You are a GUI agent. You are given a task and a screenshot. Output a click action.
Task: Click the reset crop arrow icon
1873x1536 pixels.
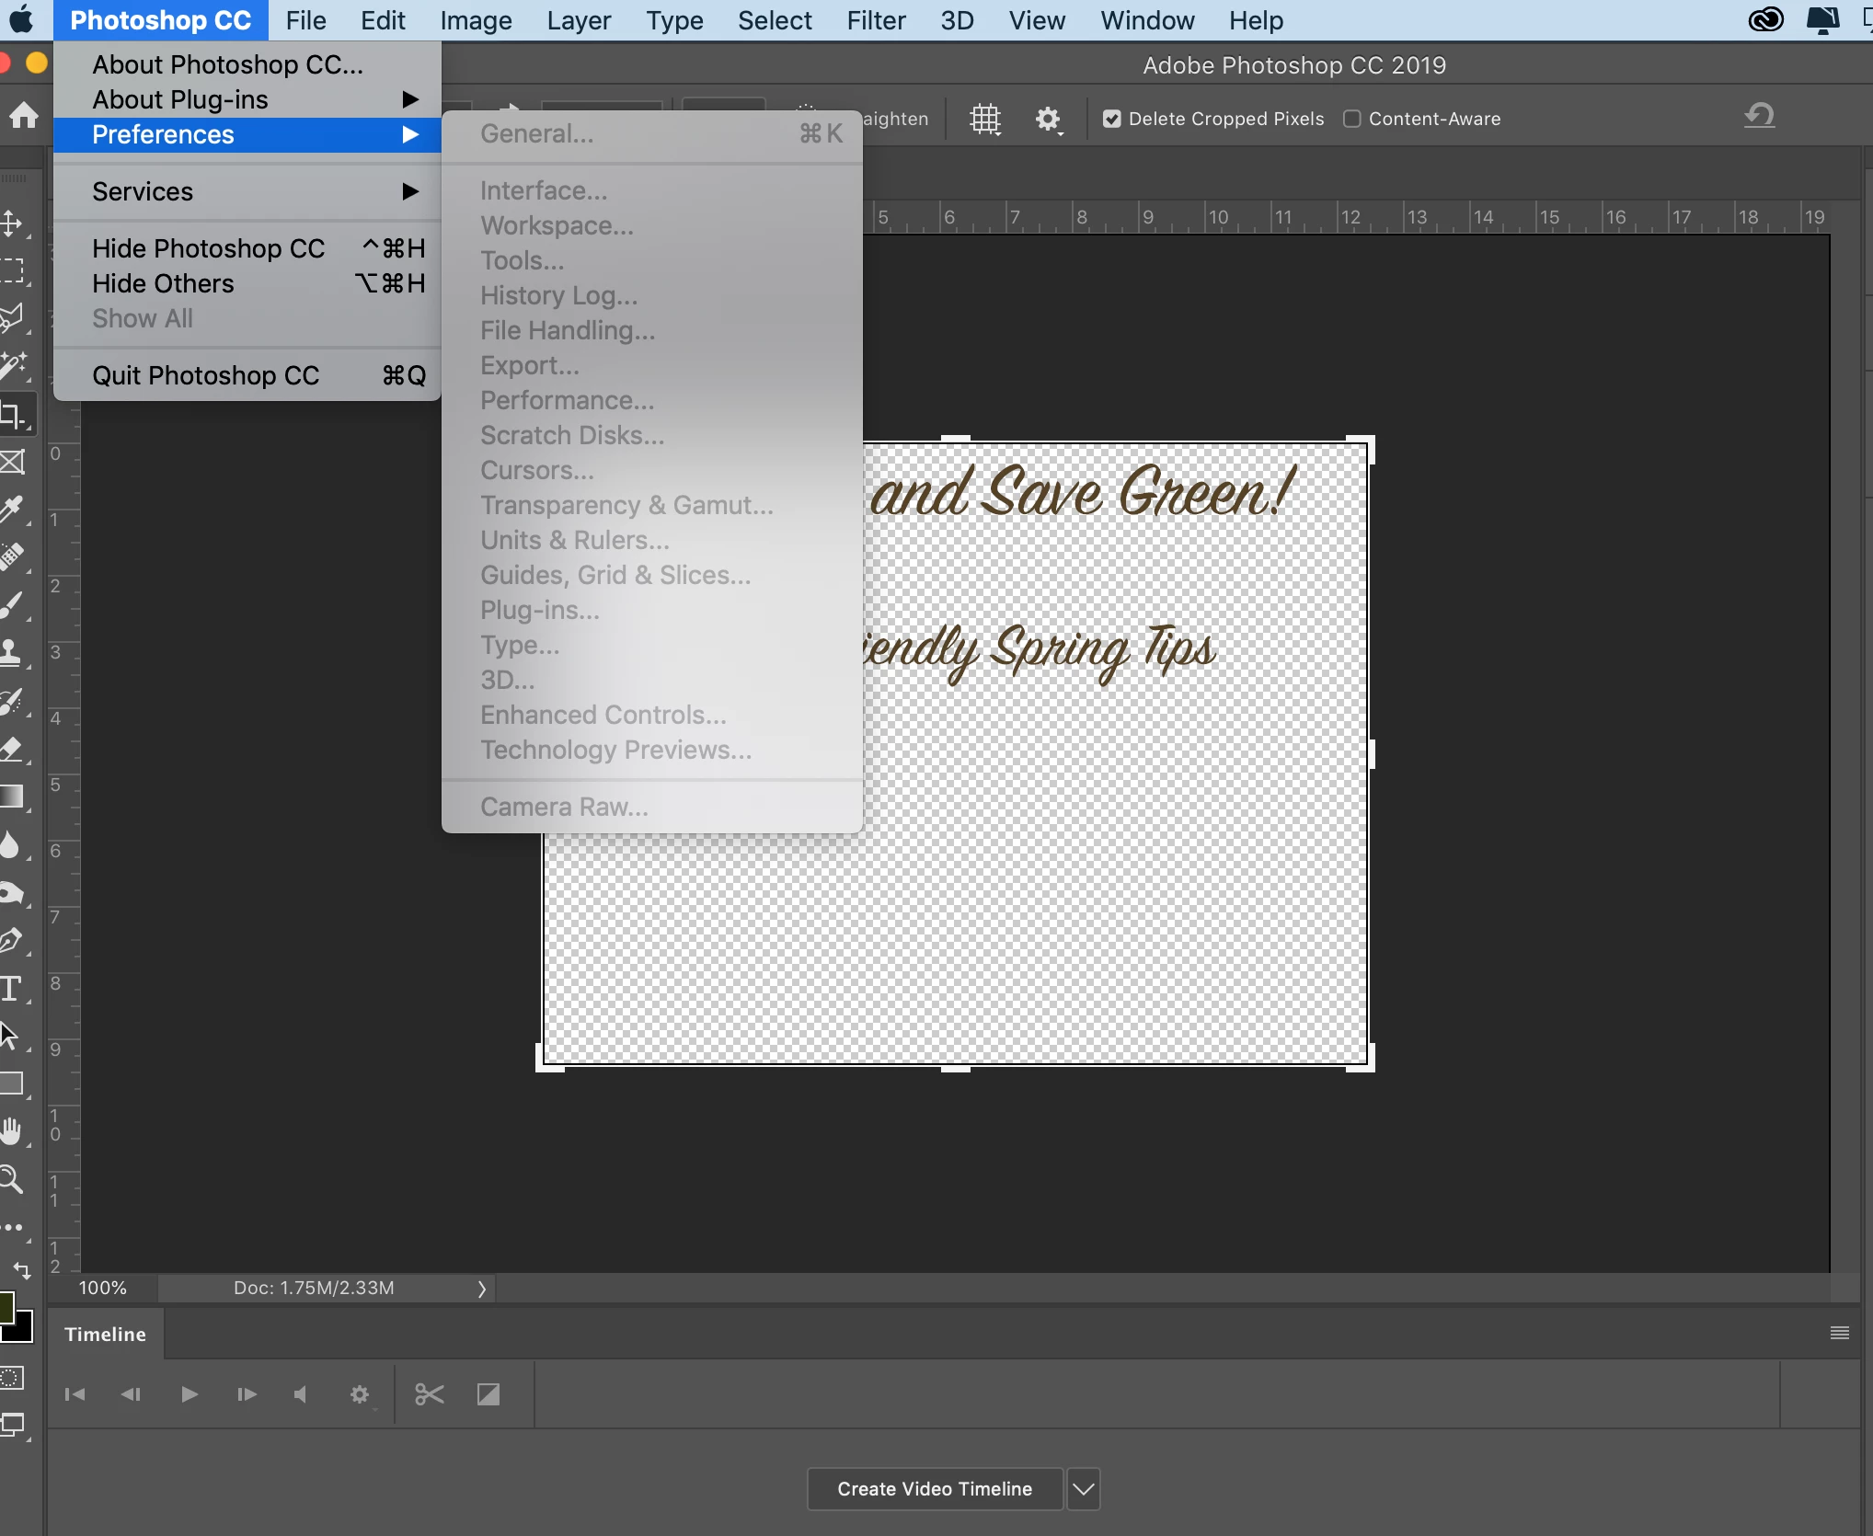pos(1759,116)
